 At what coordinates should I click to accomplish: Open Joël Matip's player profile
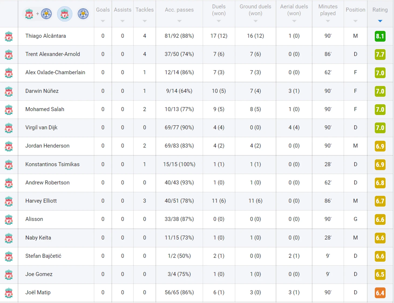click(38, 292)
